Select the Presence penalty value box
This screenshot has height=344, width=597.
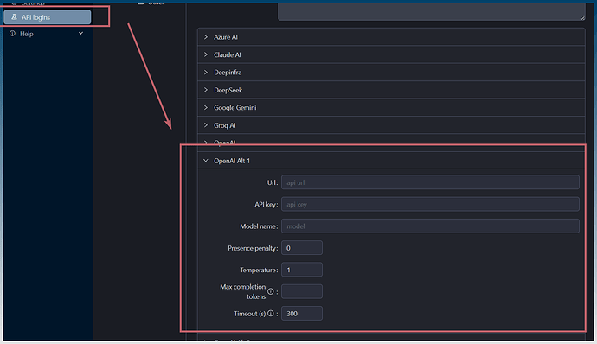302,248
